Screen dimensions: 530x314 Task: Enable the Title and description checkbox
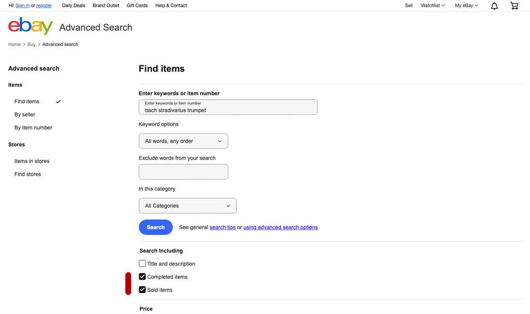142,264
